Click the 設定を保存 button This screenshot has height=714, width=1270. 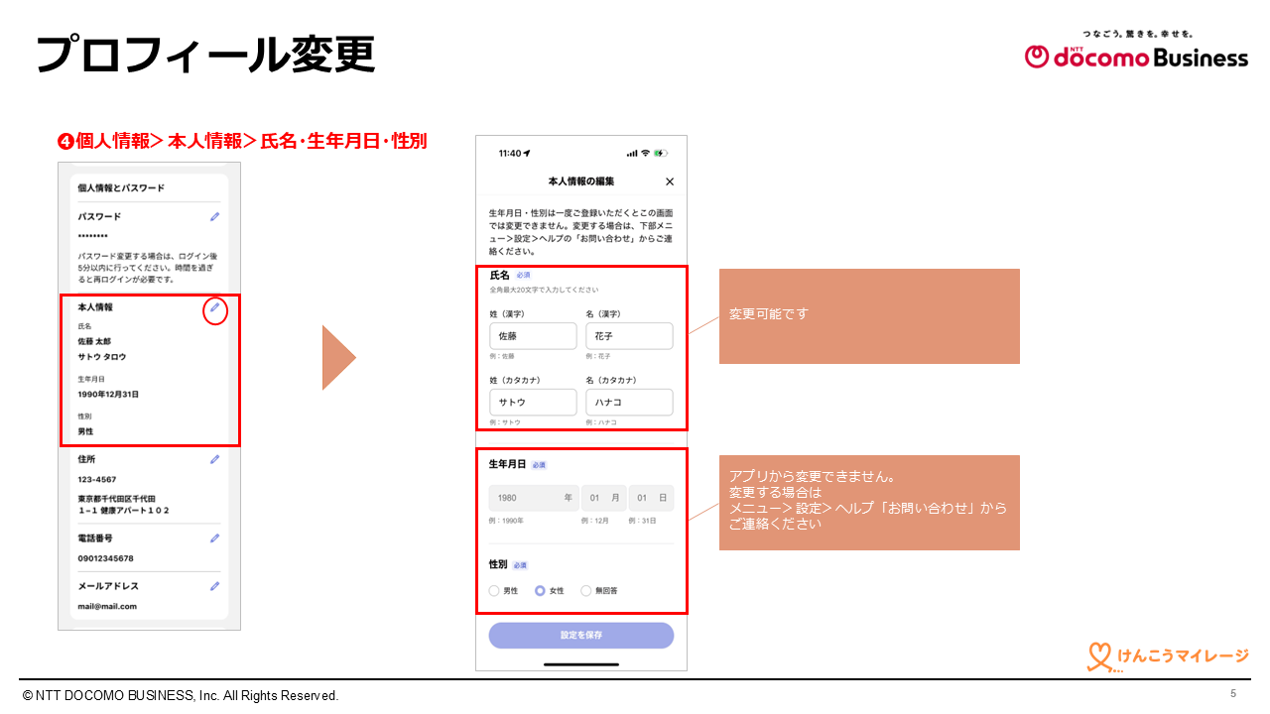point(580,635)
